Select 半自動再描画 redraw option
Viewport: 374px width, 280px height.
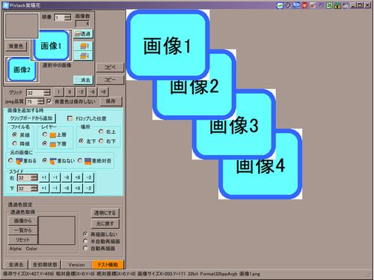point(85,241)
